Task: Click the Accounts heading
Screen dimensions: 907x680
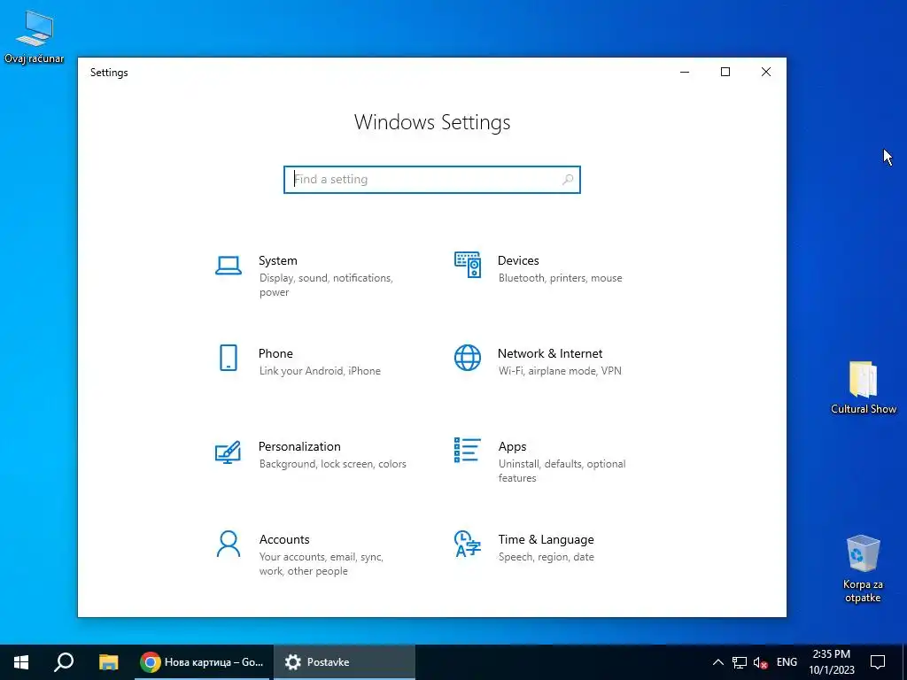Action: point(284,539)
